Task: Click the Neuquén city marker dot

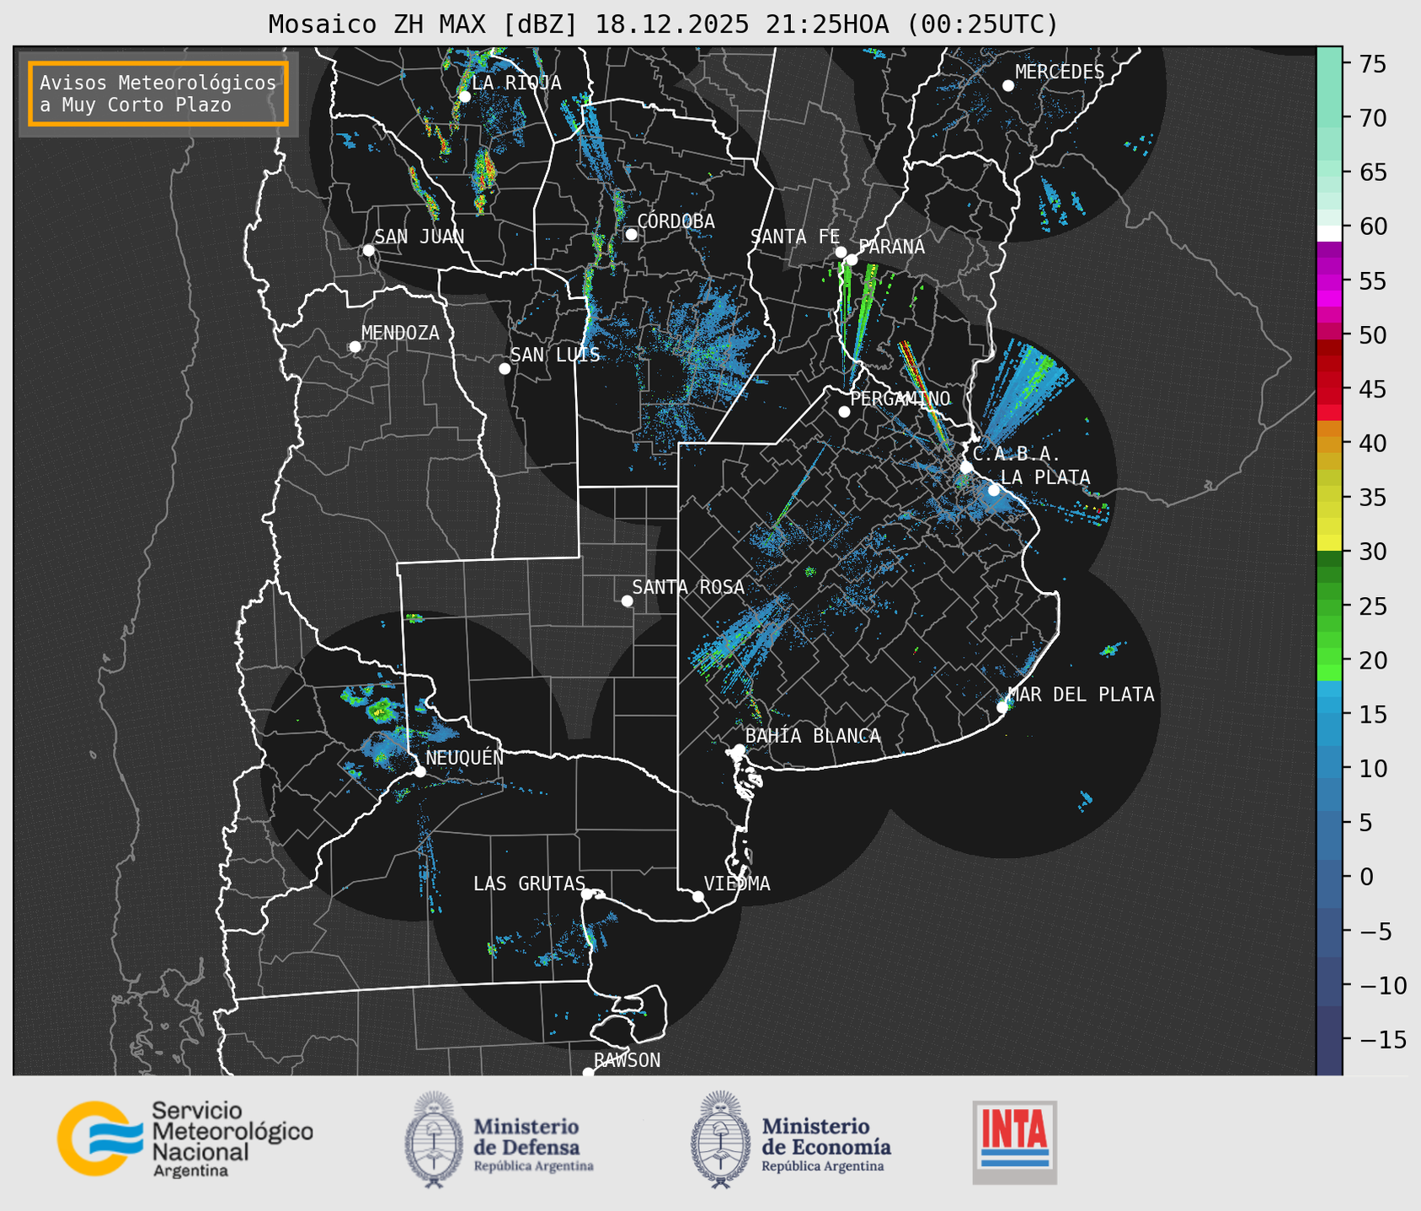Action: (x=419, y=771)
